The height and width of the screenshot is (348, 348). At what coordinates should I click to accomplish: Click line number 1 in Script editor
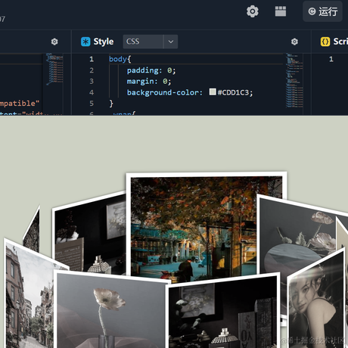(x=331, y=59)
